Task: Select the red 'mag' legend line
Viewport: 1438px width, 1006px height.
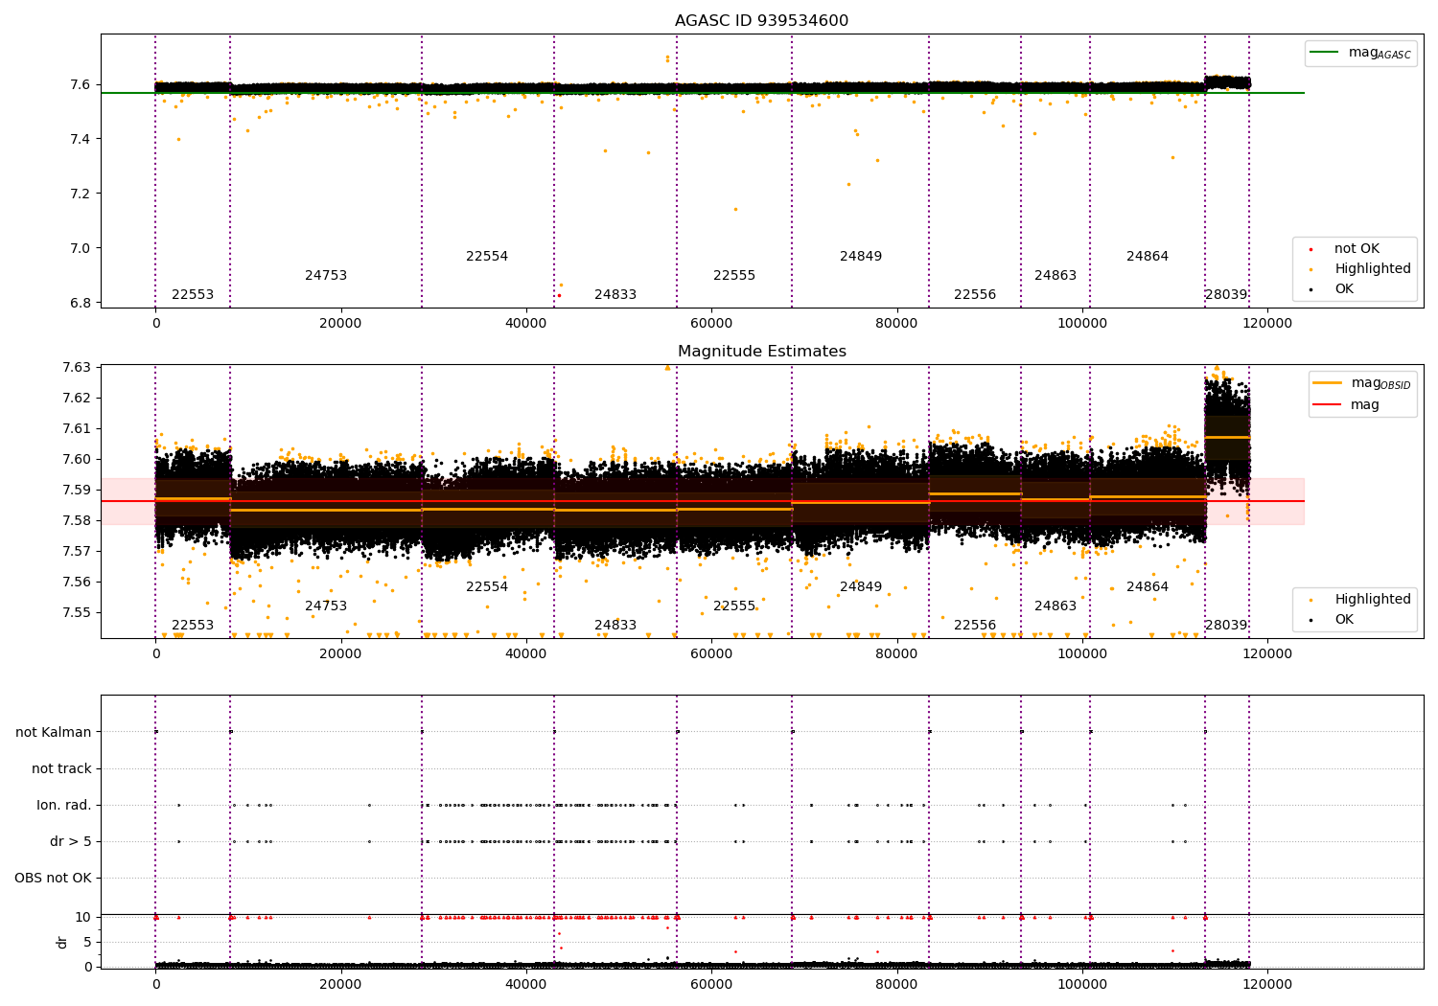Action: click(x=1327, y=405)
